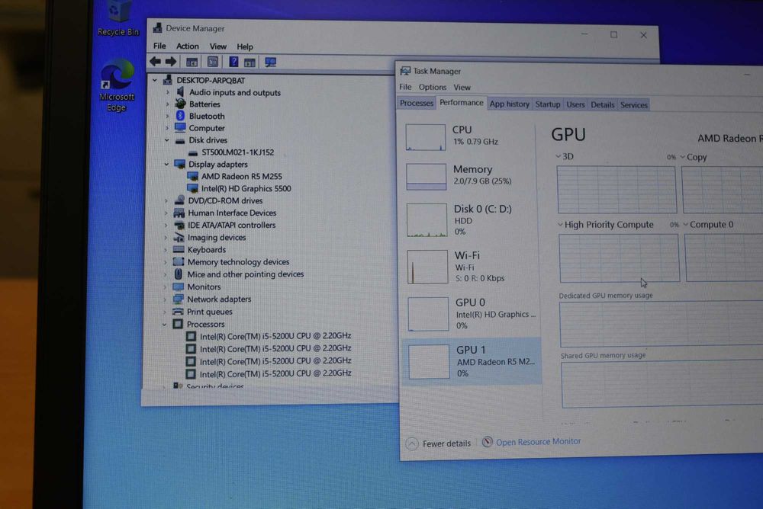Collapse the Processors node
The width and height of the screenshot is (763, 509).
(x=165, y=325)
